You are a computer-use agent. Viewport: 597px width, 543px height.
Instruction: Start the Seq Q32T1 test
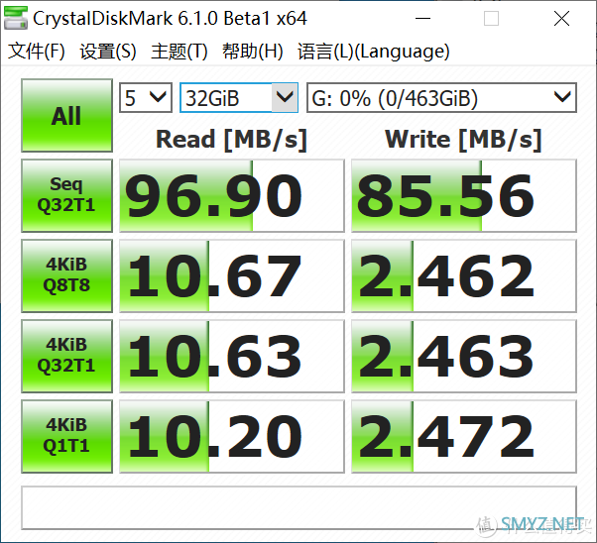tap(67, 195)
